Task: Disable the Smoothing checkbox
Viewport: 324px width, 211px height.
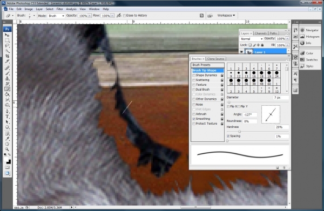Action: pyautogui.click(x=194, y=119)
